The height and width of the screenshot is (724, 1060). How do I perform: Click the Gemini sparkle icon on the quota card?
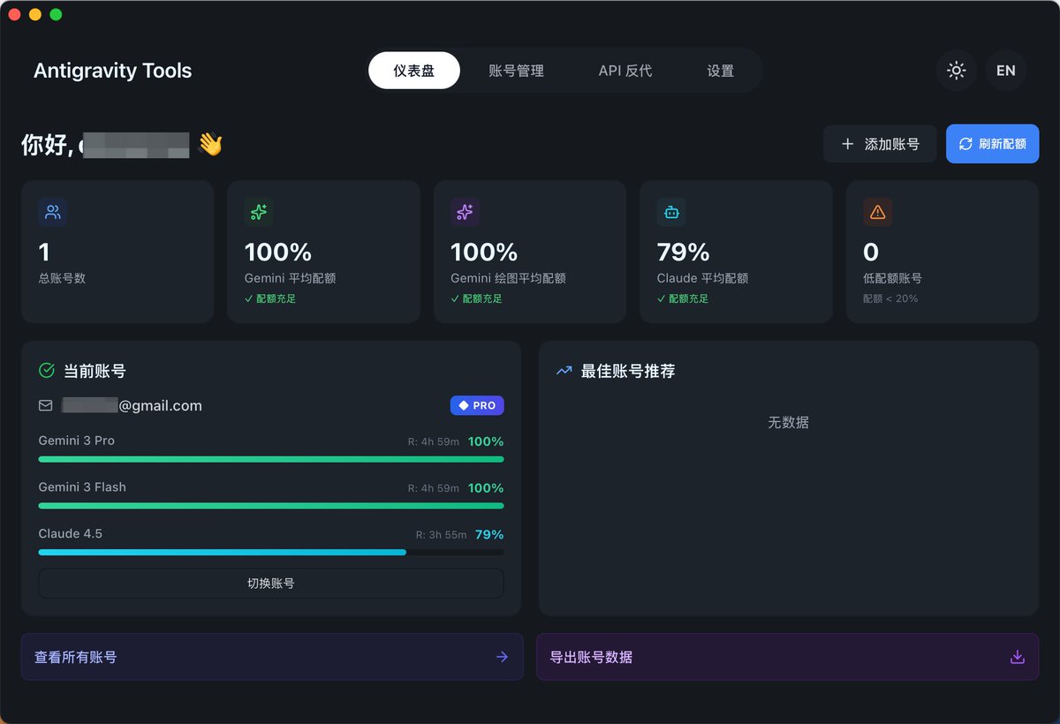(258, 212)
